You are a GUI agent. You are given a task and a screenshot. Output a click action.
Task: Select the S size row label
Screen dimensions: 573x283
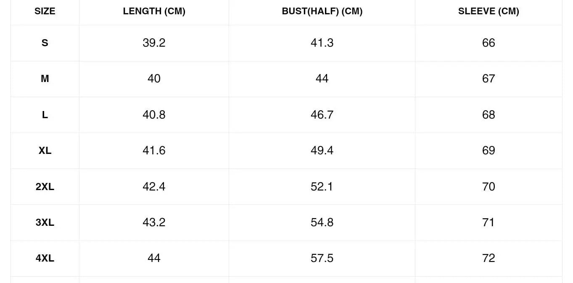coord(45,43)
